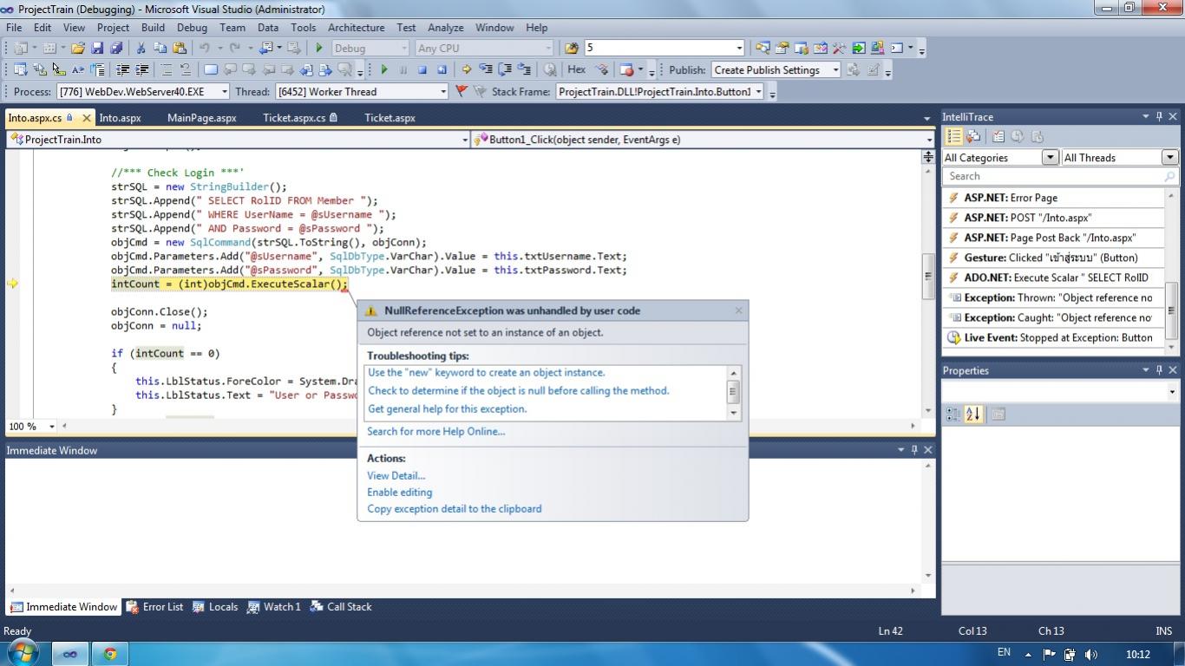Viewport: 1185px width, 666px height.
Task: Switch to Error List tab
Action: (155, 607)
